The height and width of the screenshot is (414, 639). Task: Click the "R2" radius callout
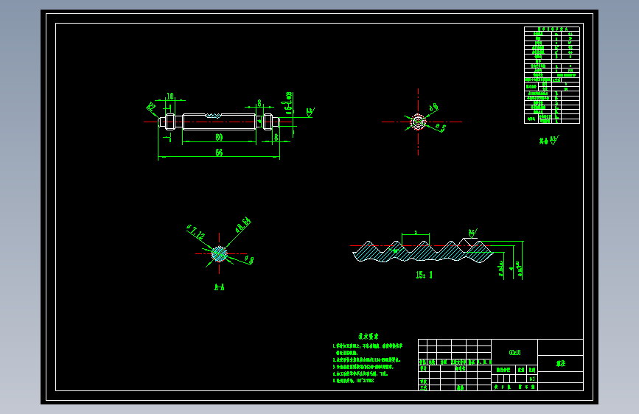[x=151, y=107]
